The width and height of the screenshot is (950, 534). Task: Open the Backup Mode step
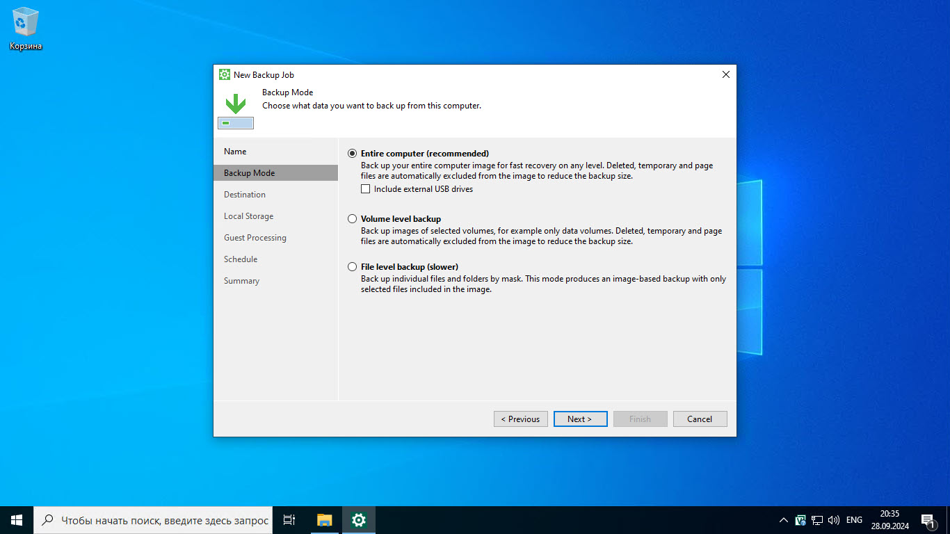pos(275,173)
